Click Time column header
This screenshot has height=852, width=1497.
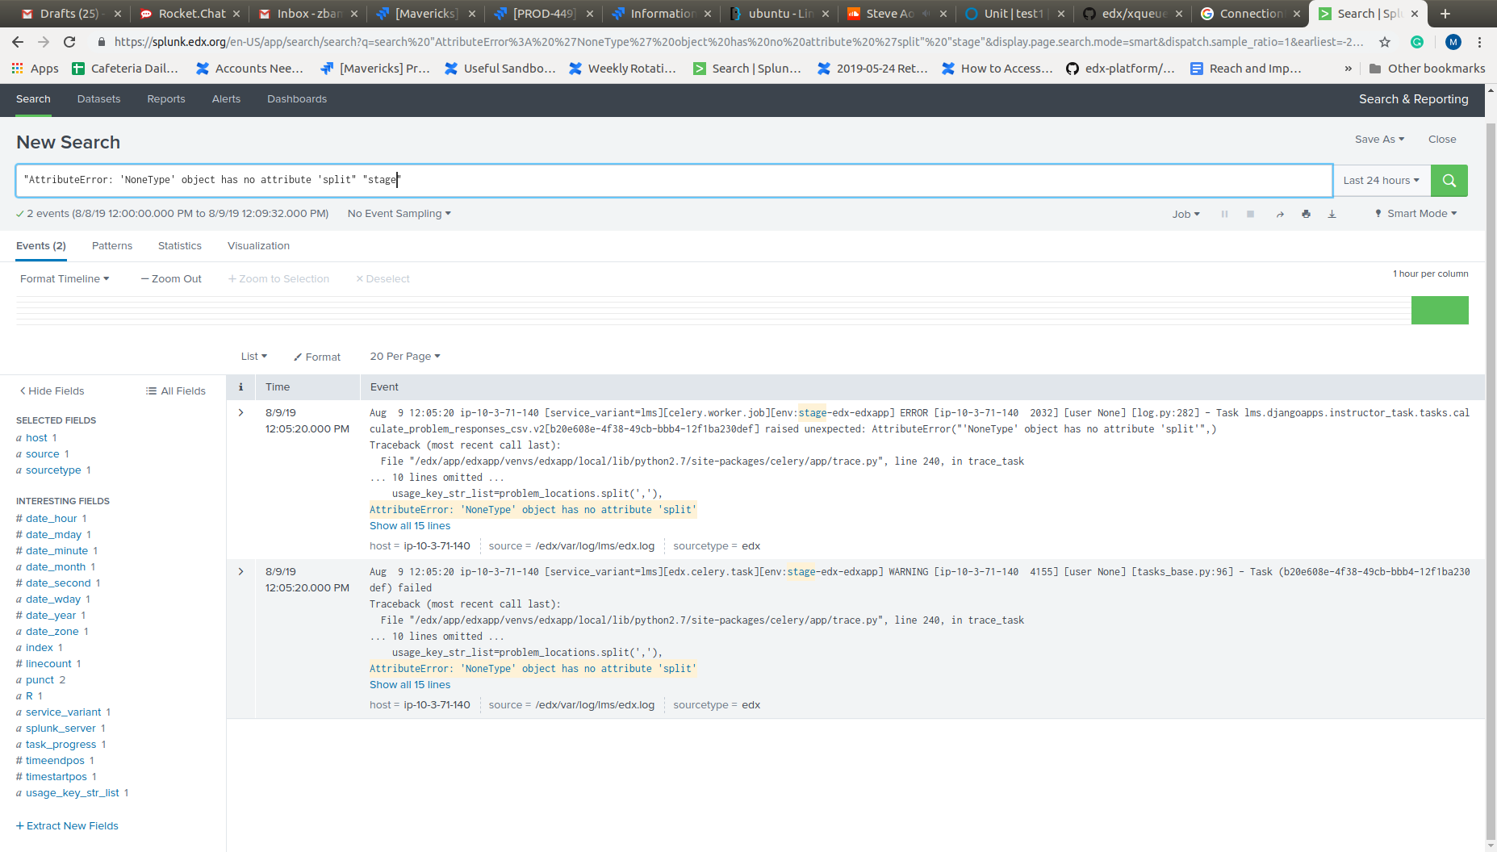pyautogui.click(x=278, y=387)
